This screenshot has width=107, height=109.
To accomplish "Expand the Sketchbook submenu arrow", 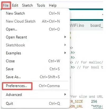I will coord(65,45).
